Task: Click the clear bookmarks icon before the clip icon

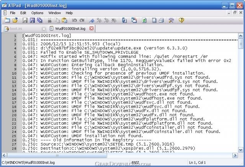Action: (x=114, y=20)
